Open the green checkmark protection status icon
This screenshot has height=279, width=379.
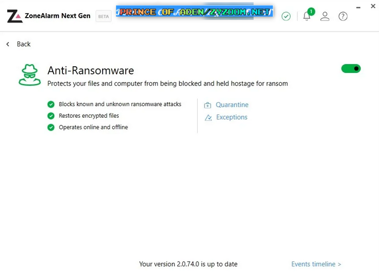click(x=286, y=17)
